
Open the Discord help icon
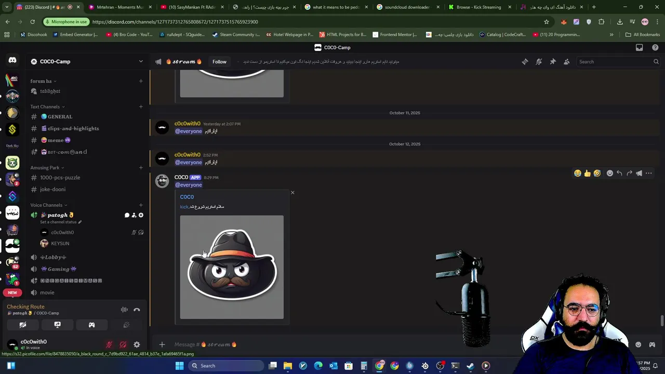coord(655,47)
